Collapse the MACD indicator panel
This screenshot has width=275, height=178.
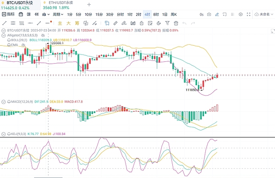pos(3,102)
